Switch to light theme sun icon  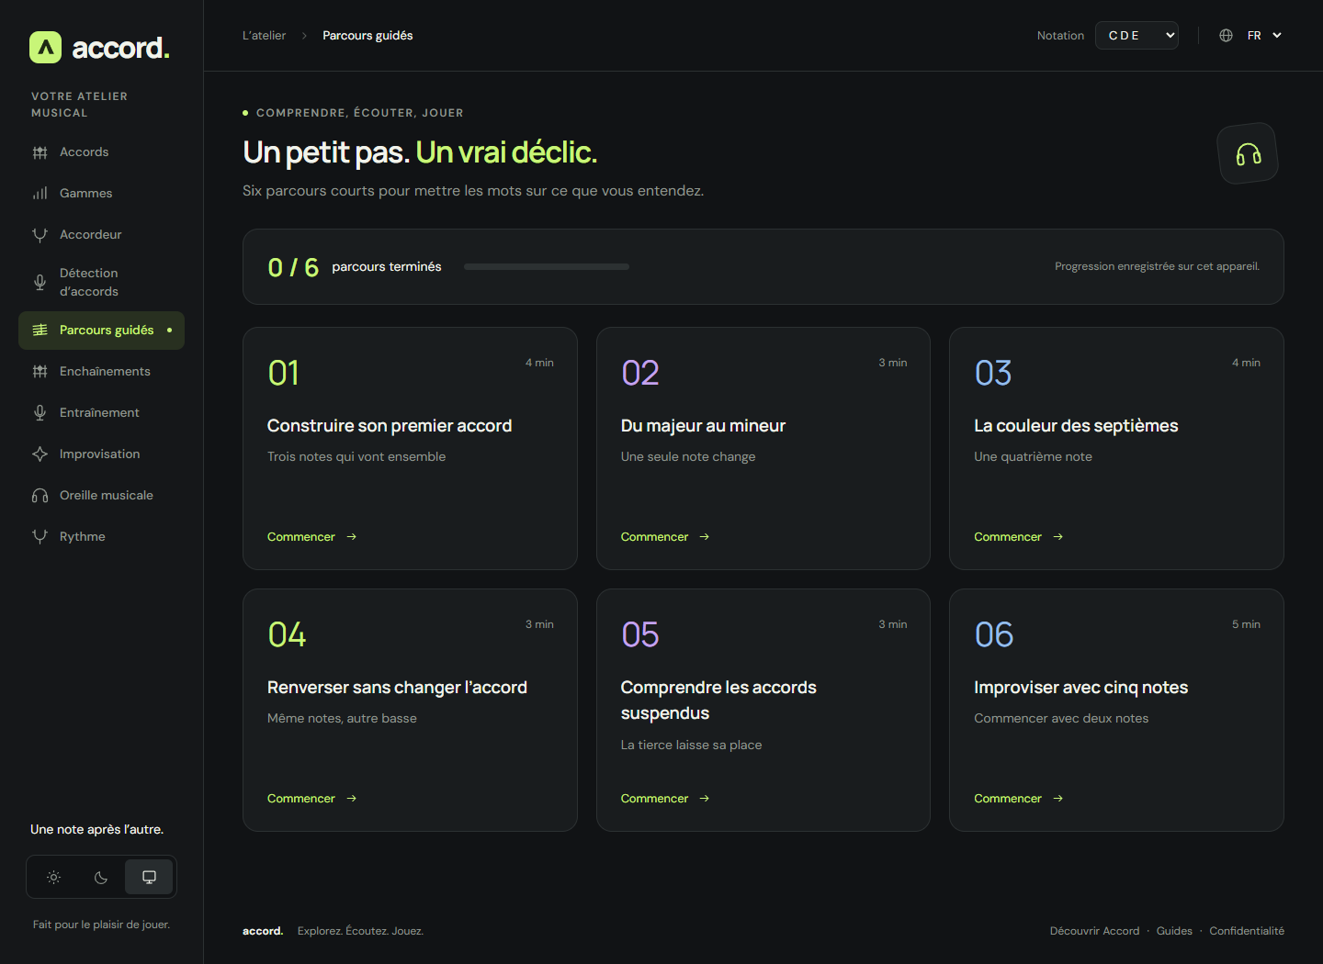click(x=54, y=878)
